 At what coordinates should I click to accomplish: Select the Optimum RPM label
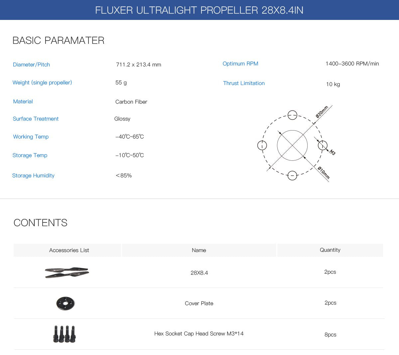pyautogui.click(x=240, y=63)
